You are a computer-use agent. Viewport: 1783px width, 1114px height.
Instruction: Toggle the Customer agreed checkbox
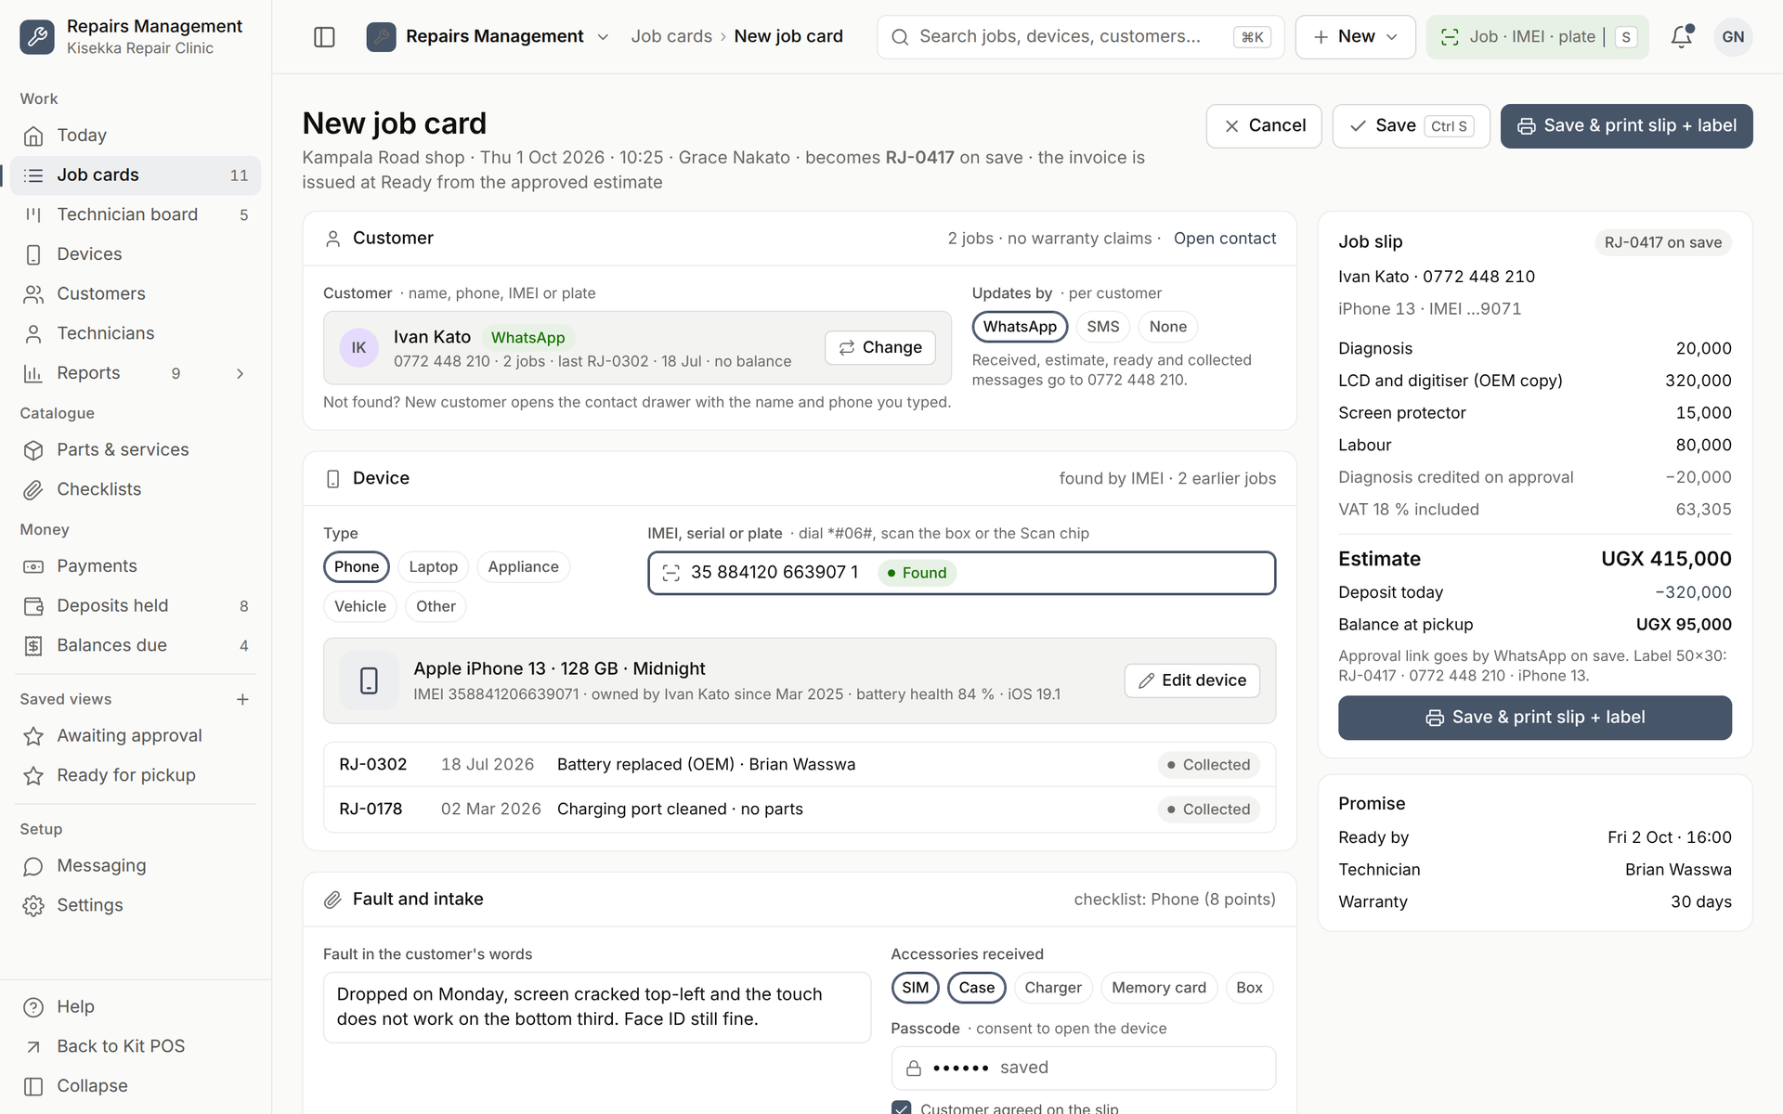tap(901, 1108)
